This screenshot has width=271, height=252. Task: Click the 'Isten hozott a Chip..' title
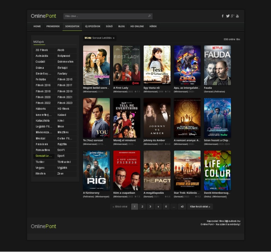[217, 140]
